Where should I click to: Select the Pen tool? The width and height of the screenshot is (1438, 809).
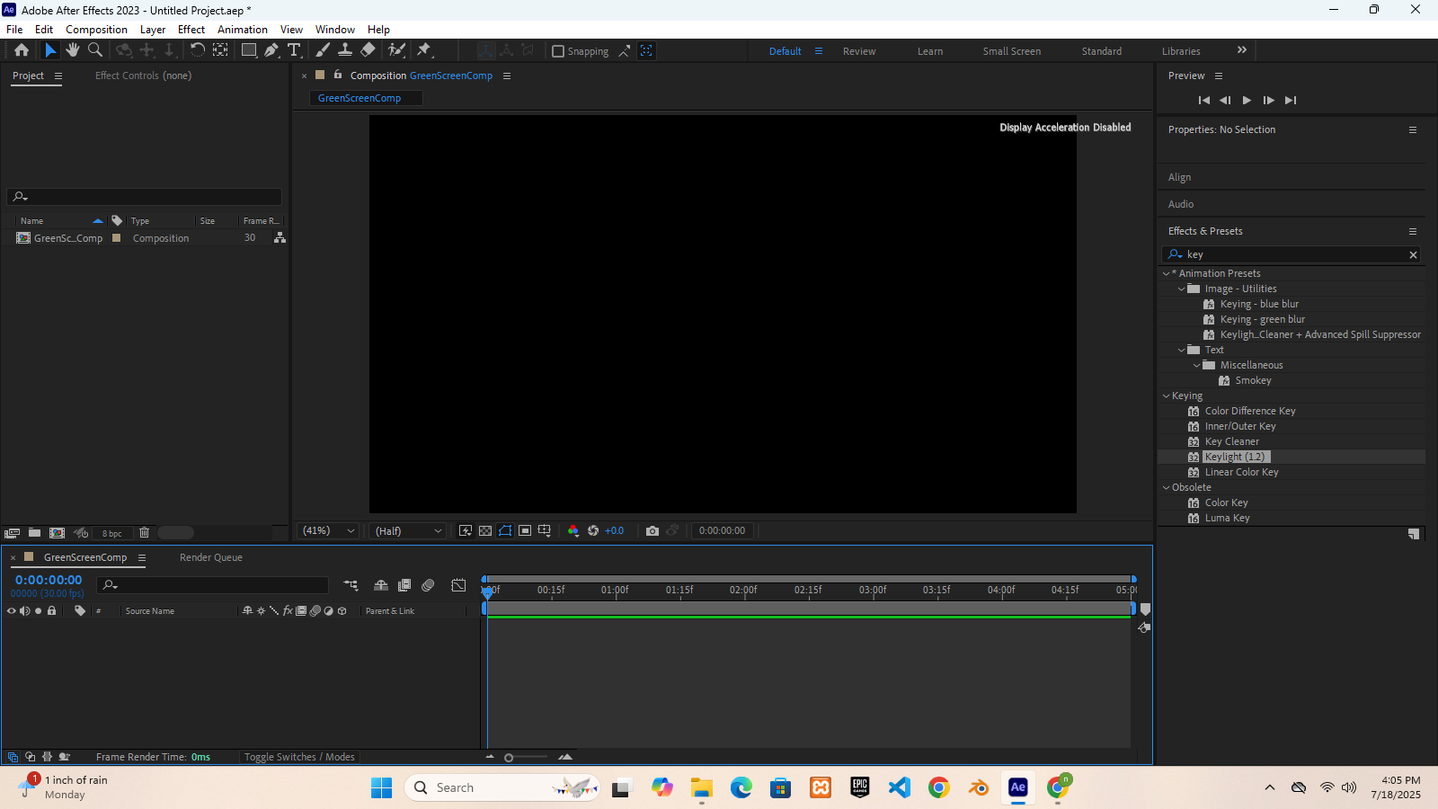[x=271, y=50]
